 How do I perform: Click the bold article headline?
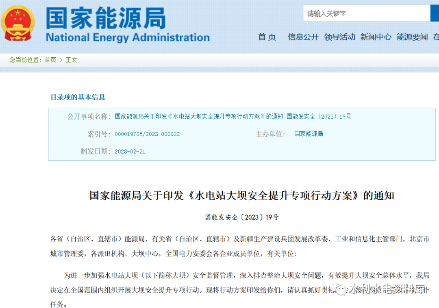(x=242, y=195)
